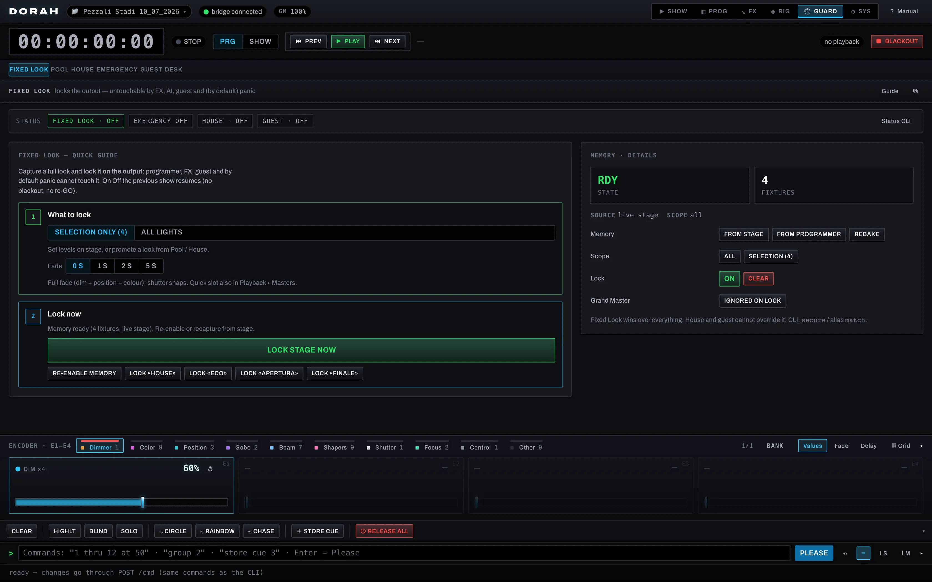Open the EMERGENCY sub-tab
This screenshot has height=582, width=932.
click(x=117, y=70)
